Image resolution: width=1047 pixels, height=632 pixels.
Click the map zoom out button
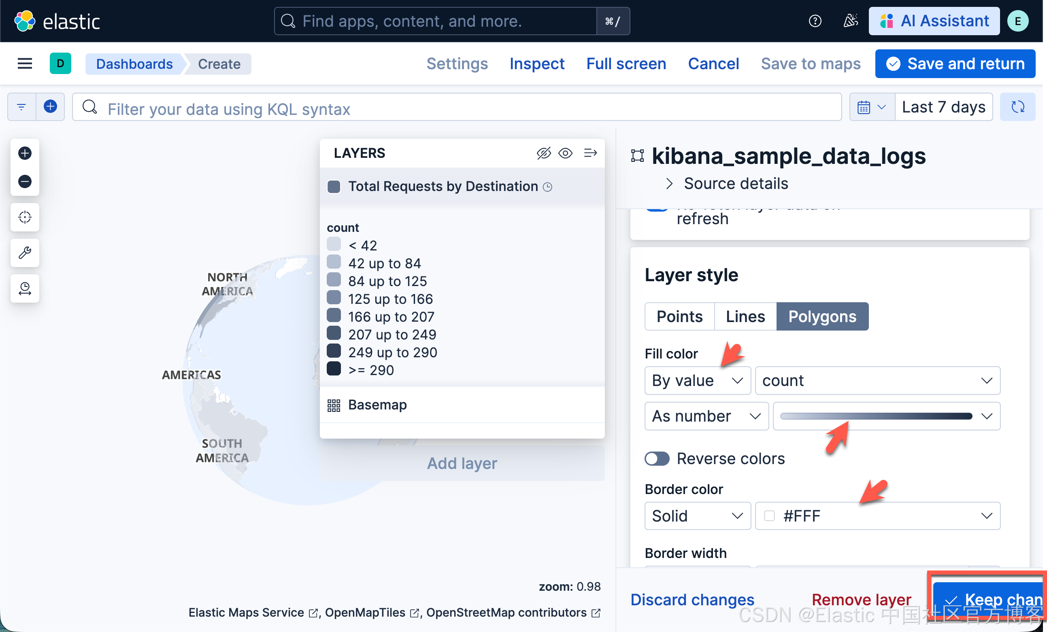(25, 181)
